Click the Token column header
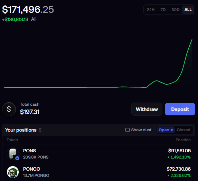This screenshot has width=198, height=181. 12,140
